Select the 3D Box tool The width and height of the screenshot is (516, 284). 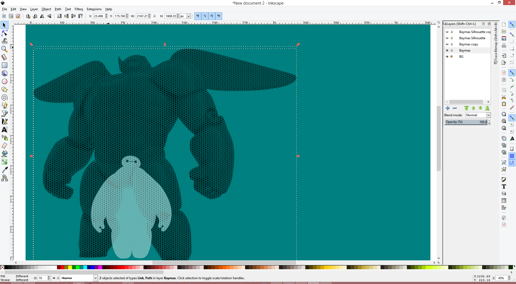(x=4, y=73)
